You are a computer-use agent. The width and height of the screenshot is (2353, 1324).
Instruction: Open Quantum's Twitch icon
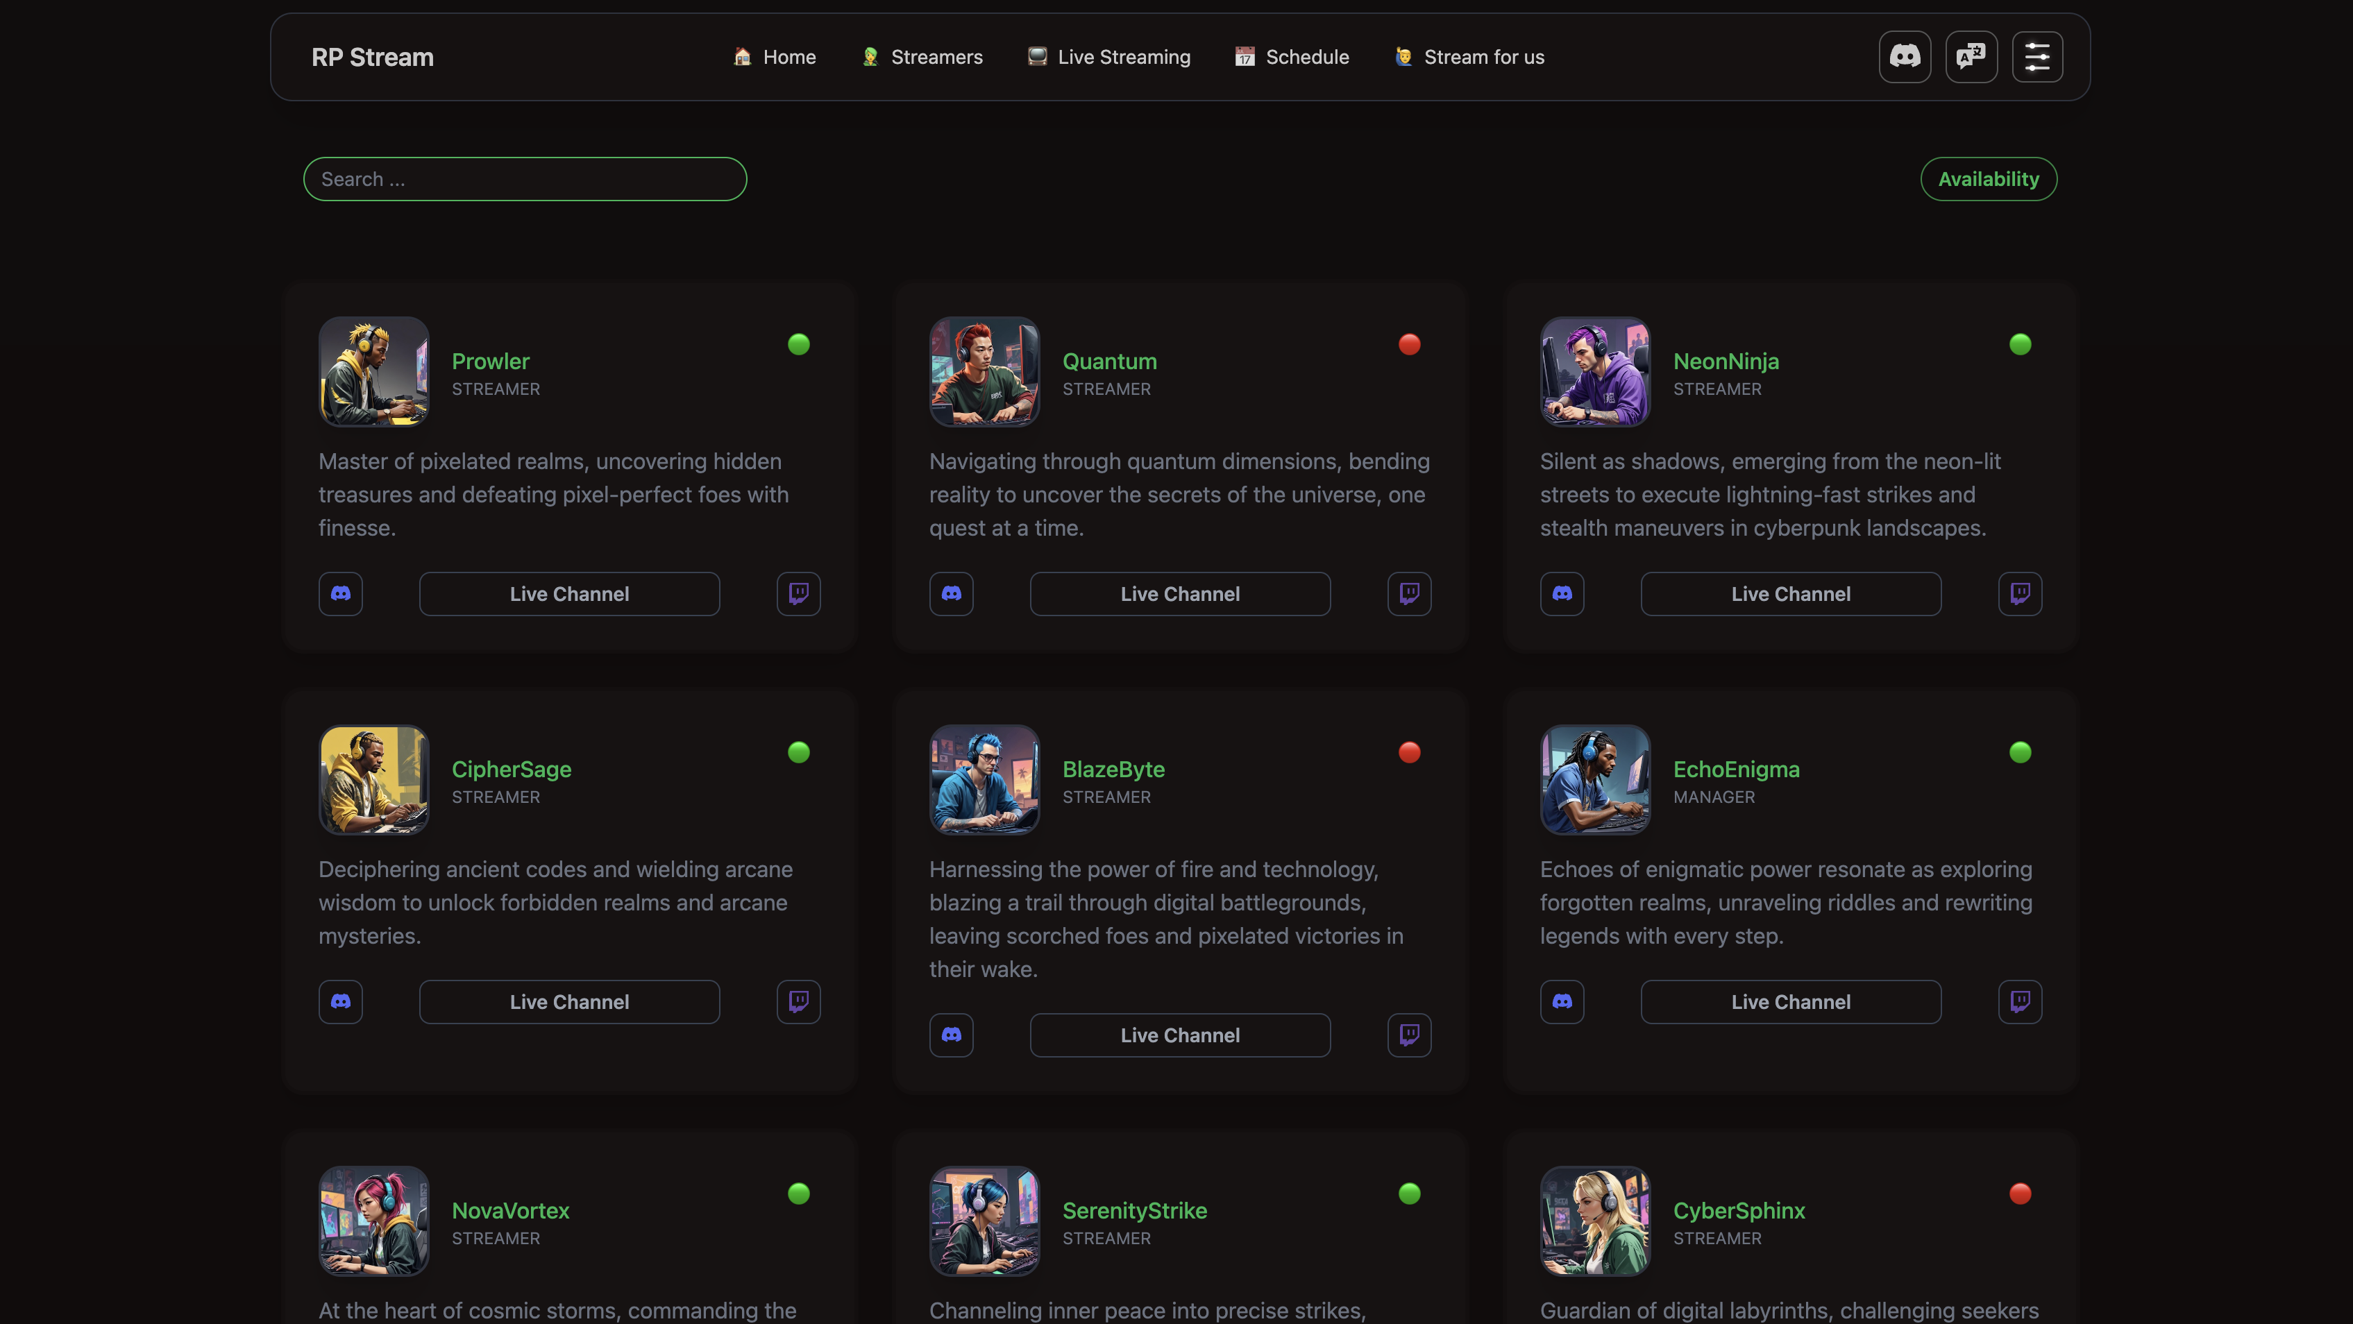click(1408, 593)
